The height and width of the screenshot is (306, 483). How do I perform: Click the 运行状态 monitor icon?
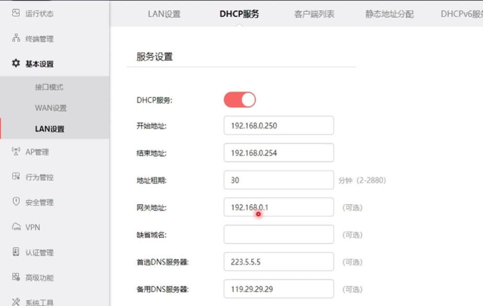click(x=16, y=13)
